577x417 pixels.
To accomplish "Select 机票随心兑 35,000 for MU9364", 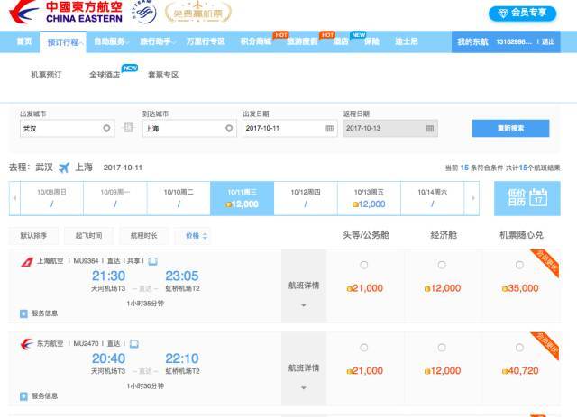I will 519,265.
